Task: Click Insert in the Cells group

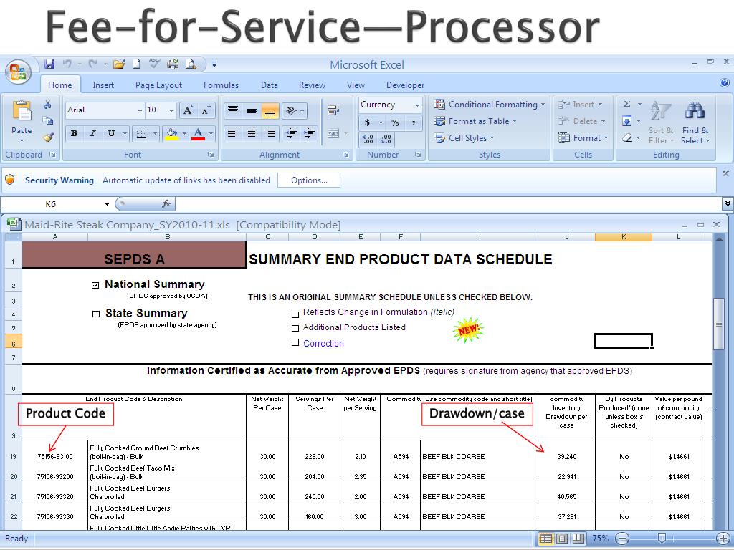Action: (x=580, y=105)
